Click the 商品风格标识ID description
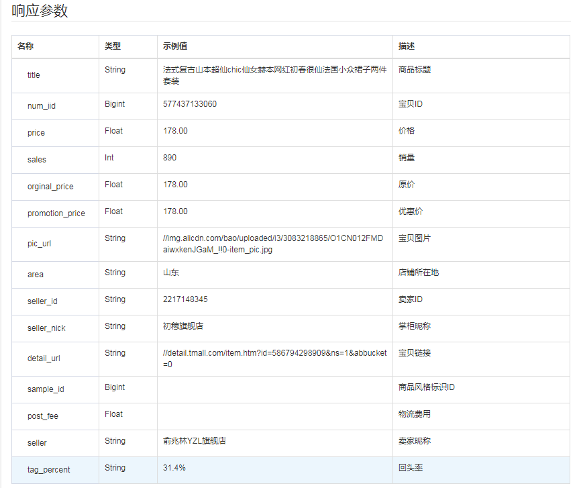The image size is (579, 488). click(x=427, y=387)
